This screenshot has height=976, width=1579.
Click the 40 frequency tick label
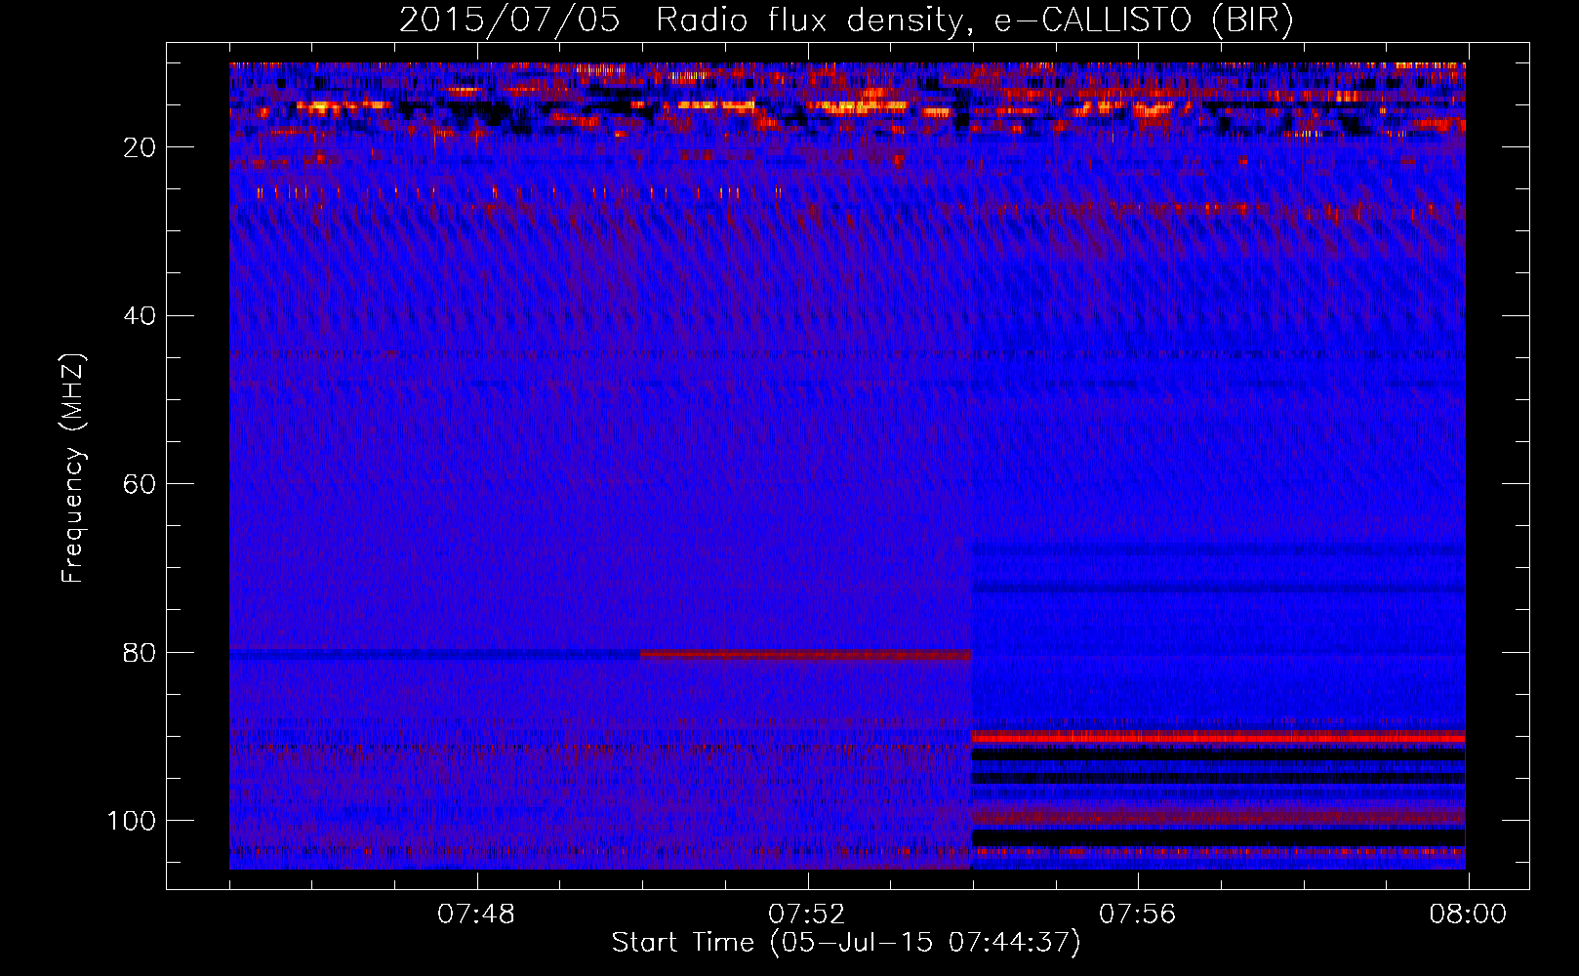click(x=141, y=316)
